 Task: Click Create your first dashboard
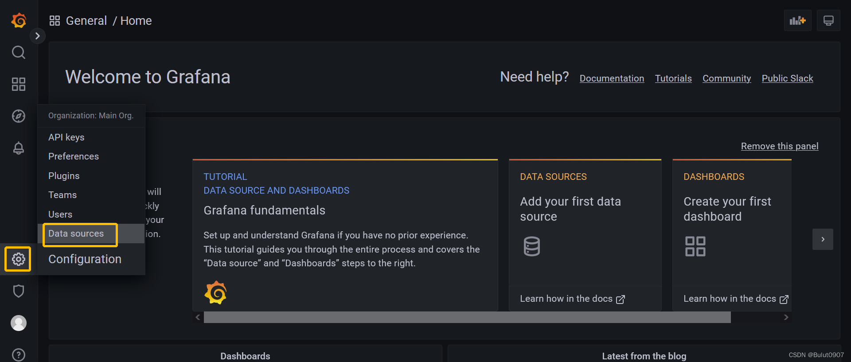pos(727,209)
